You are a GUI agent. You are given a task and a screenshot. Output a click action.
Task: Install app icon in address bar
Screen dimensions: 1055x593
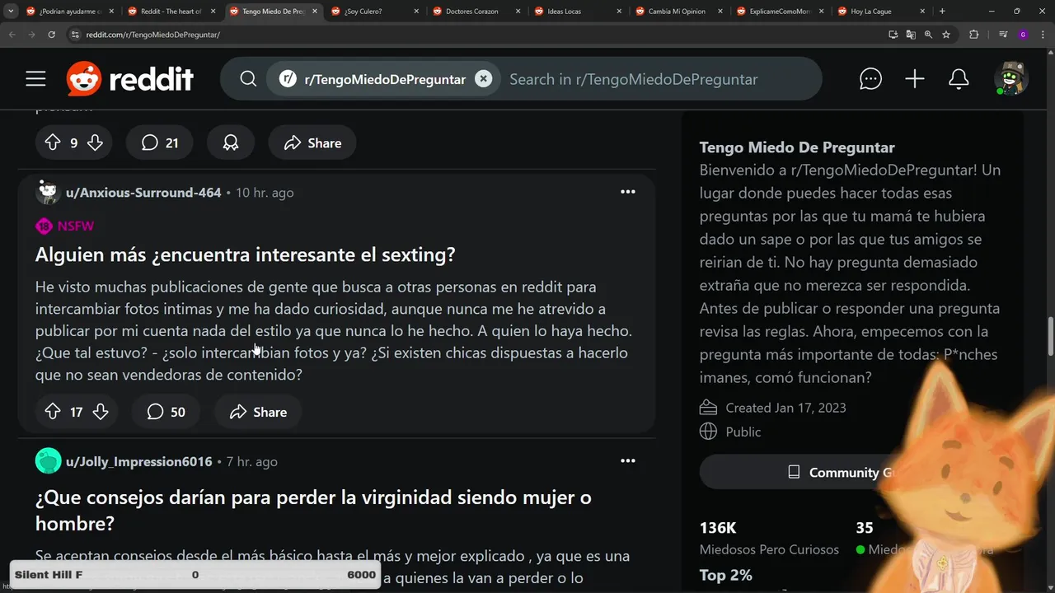[893, 35]
